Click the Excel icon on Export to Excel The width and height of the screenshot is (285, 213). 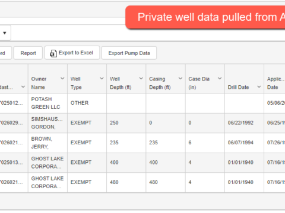pyautogui.click(x=53, y=53)
